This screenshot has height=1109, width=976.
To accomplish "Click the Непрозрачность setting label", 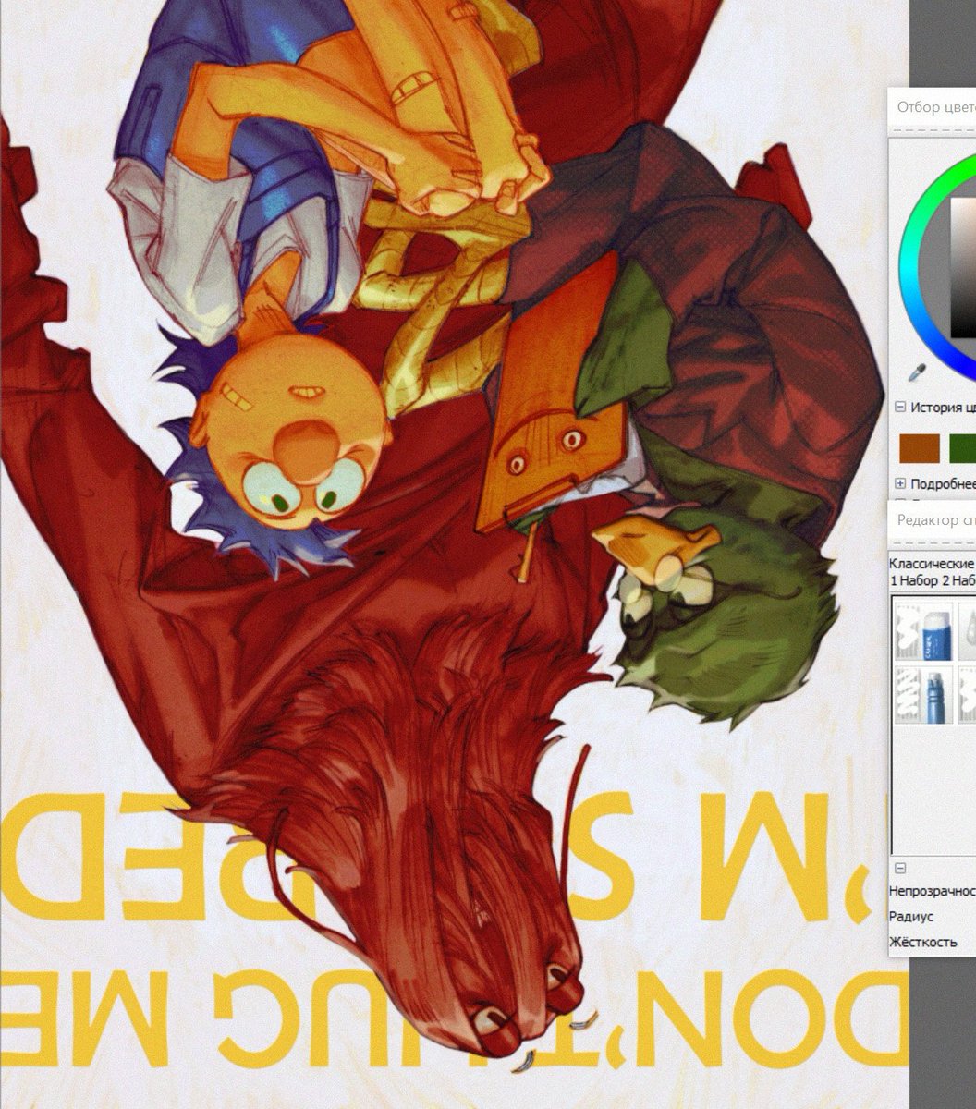I will pos(932,891).
